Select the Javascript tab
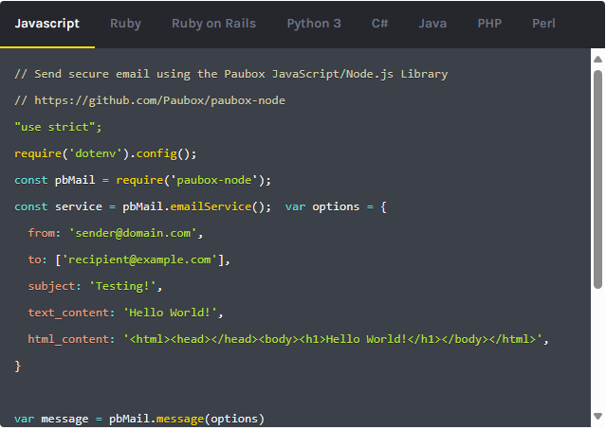 [47, 24]
